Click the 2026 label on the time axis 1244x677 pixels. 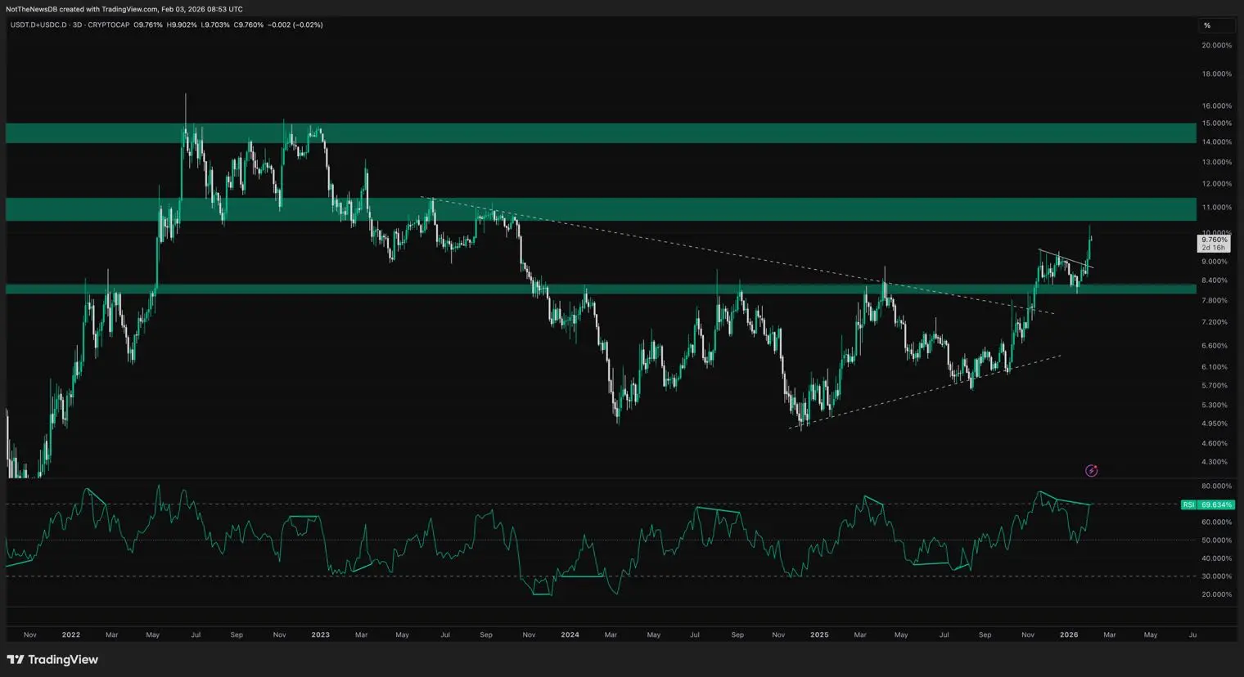pyautogui.click(x=1069, y=634)
